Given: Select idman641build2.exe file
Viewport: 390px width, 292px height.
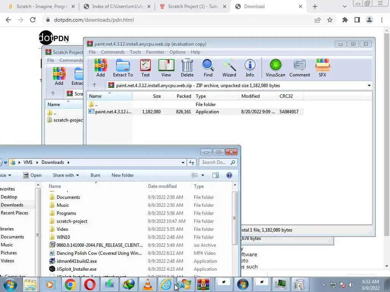Looking at the screenshot, I should point(77,261).
